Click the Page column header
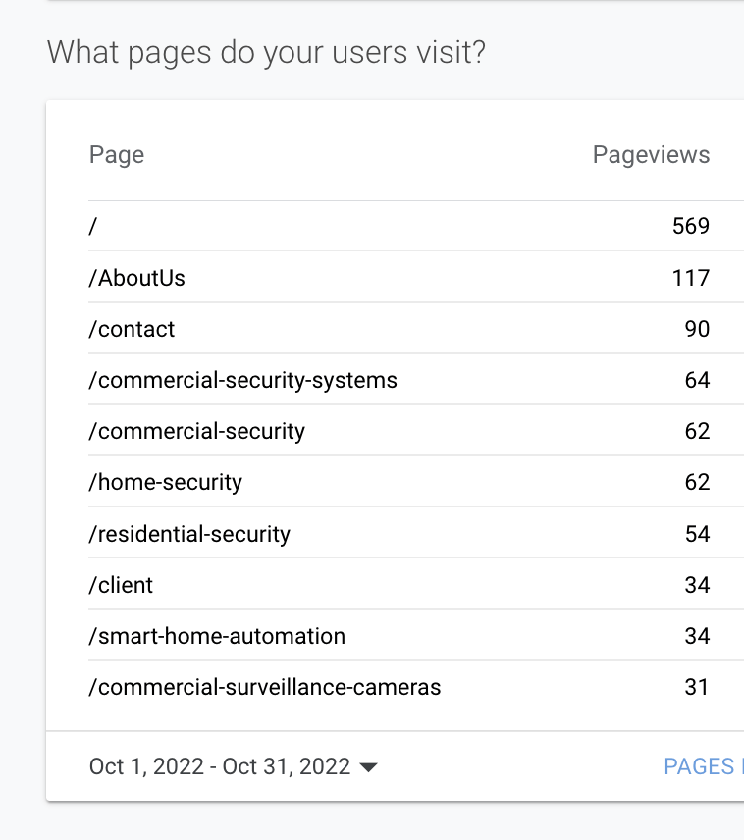Image resolution: width=744 pixels, height=840 pixels. [x=117, y=154]
